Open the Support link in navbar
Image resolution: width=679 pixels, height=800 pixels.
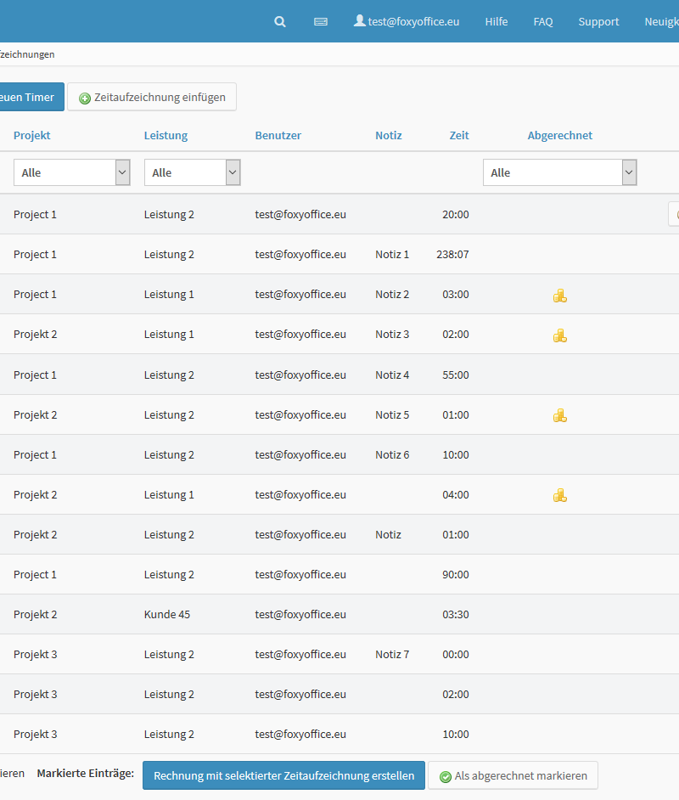tap(598, 22)
